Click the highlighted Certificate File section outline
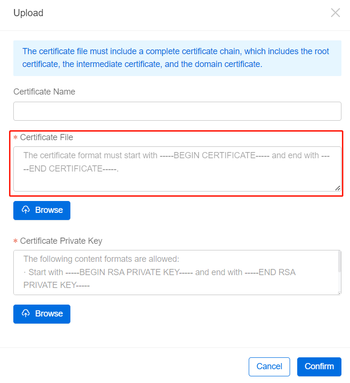This screenshot has height=383, width=350. click(x=177, y=131)
